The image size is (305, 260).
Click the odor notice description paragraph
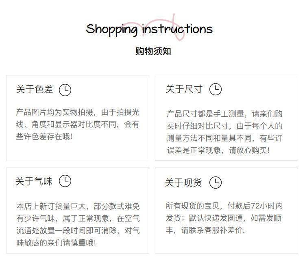tap(78, 225)
